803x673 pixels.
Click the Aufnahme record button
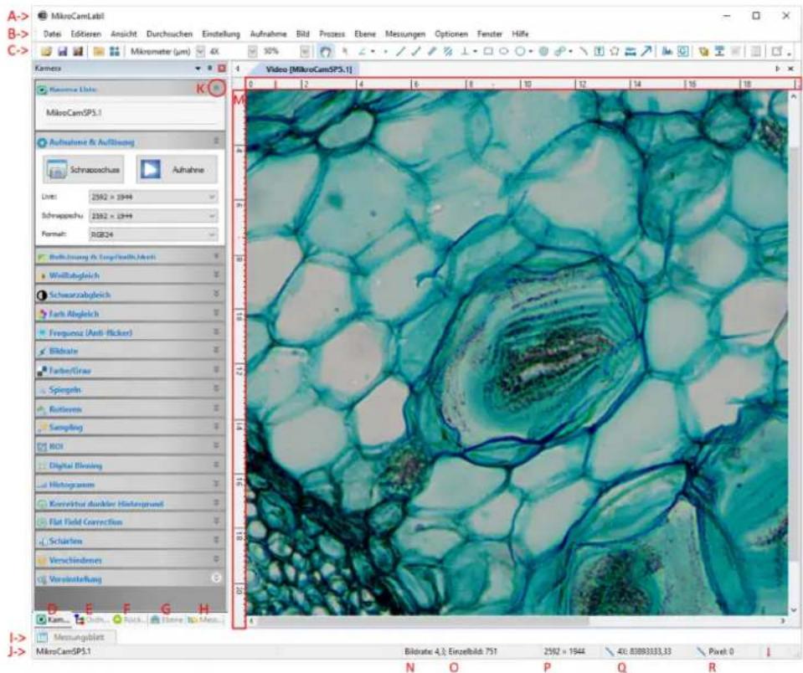coord(177,169)
